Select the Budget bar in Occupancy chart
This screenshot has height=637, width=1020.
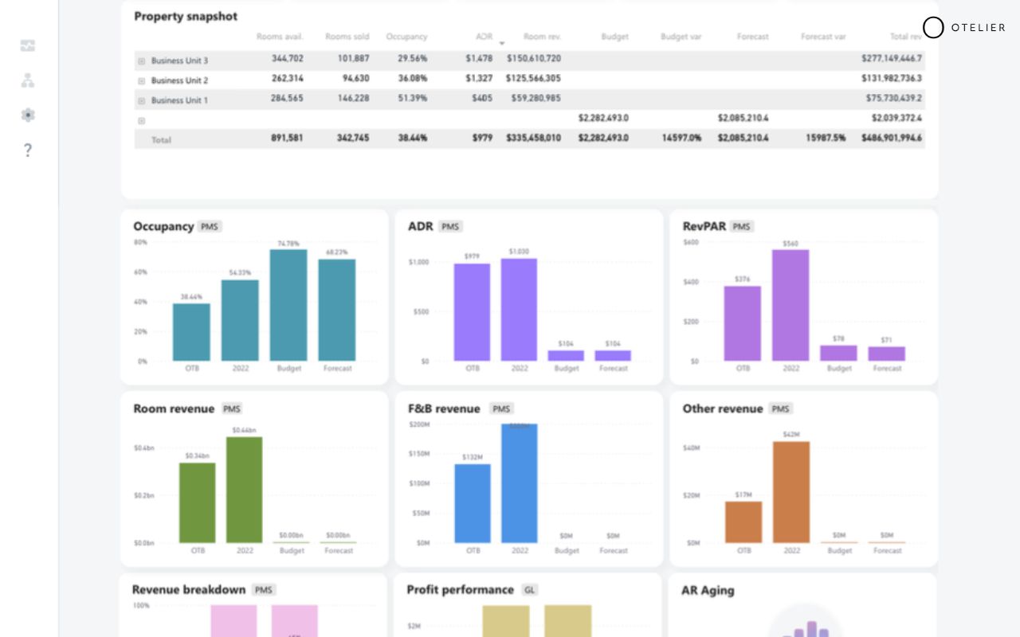[x=288, y=305]
